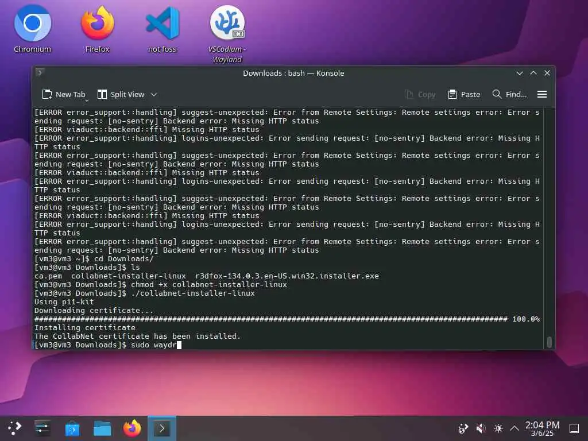Click the 'Using p11-kit' output line
The image size is (588, 441).
tap(64, 302)
